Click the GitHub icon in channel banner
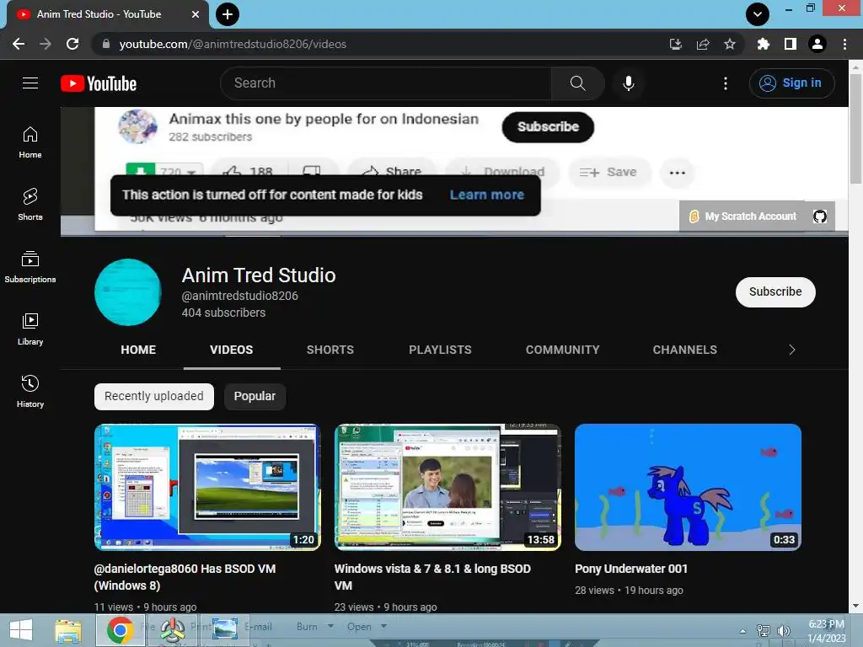The image size is (863, 647). click(819, 217)
